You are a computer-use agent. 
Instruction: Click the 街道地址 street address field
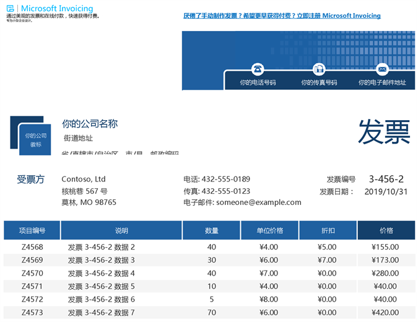click(x=78, y=138)
